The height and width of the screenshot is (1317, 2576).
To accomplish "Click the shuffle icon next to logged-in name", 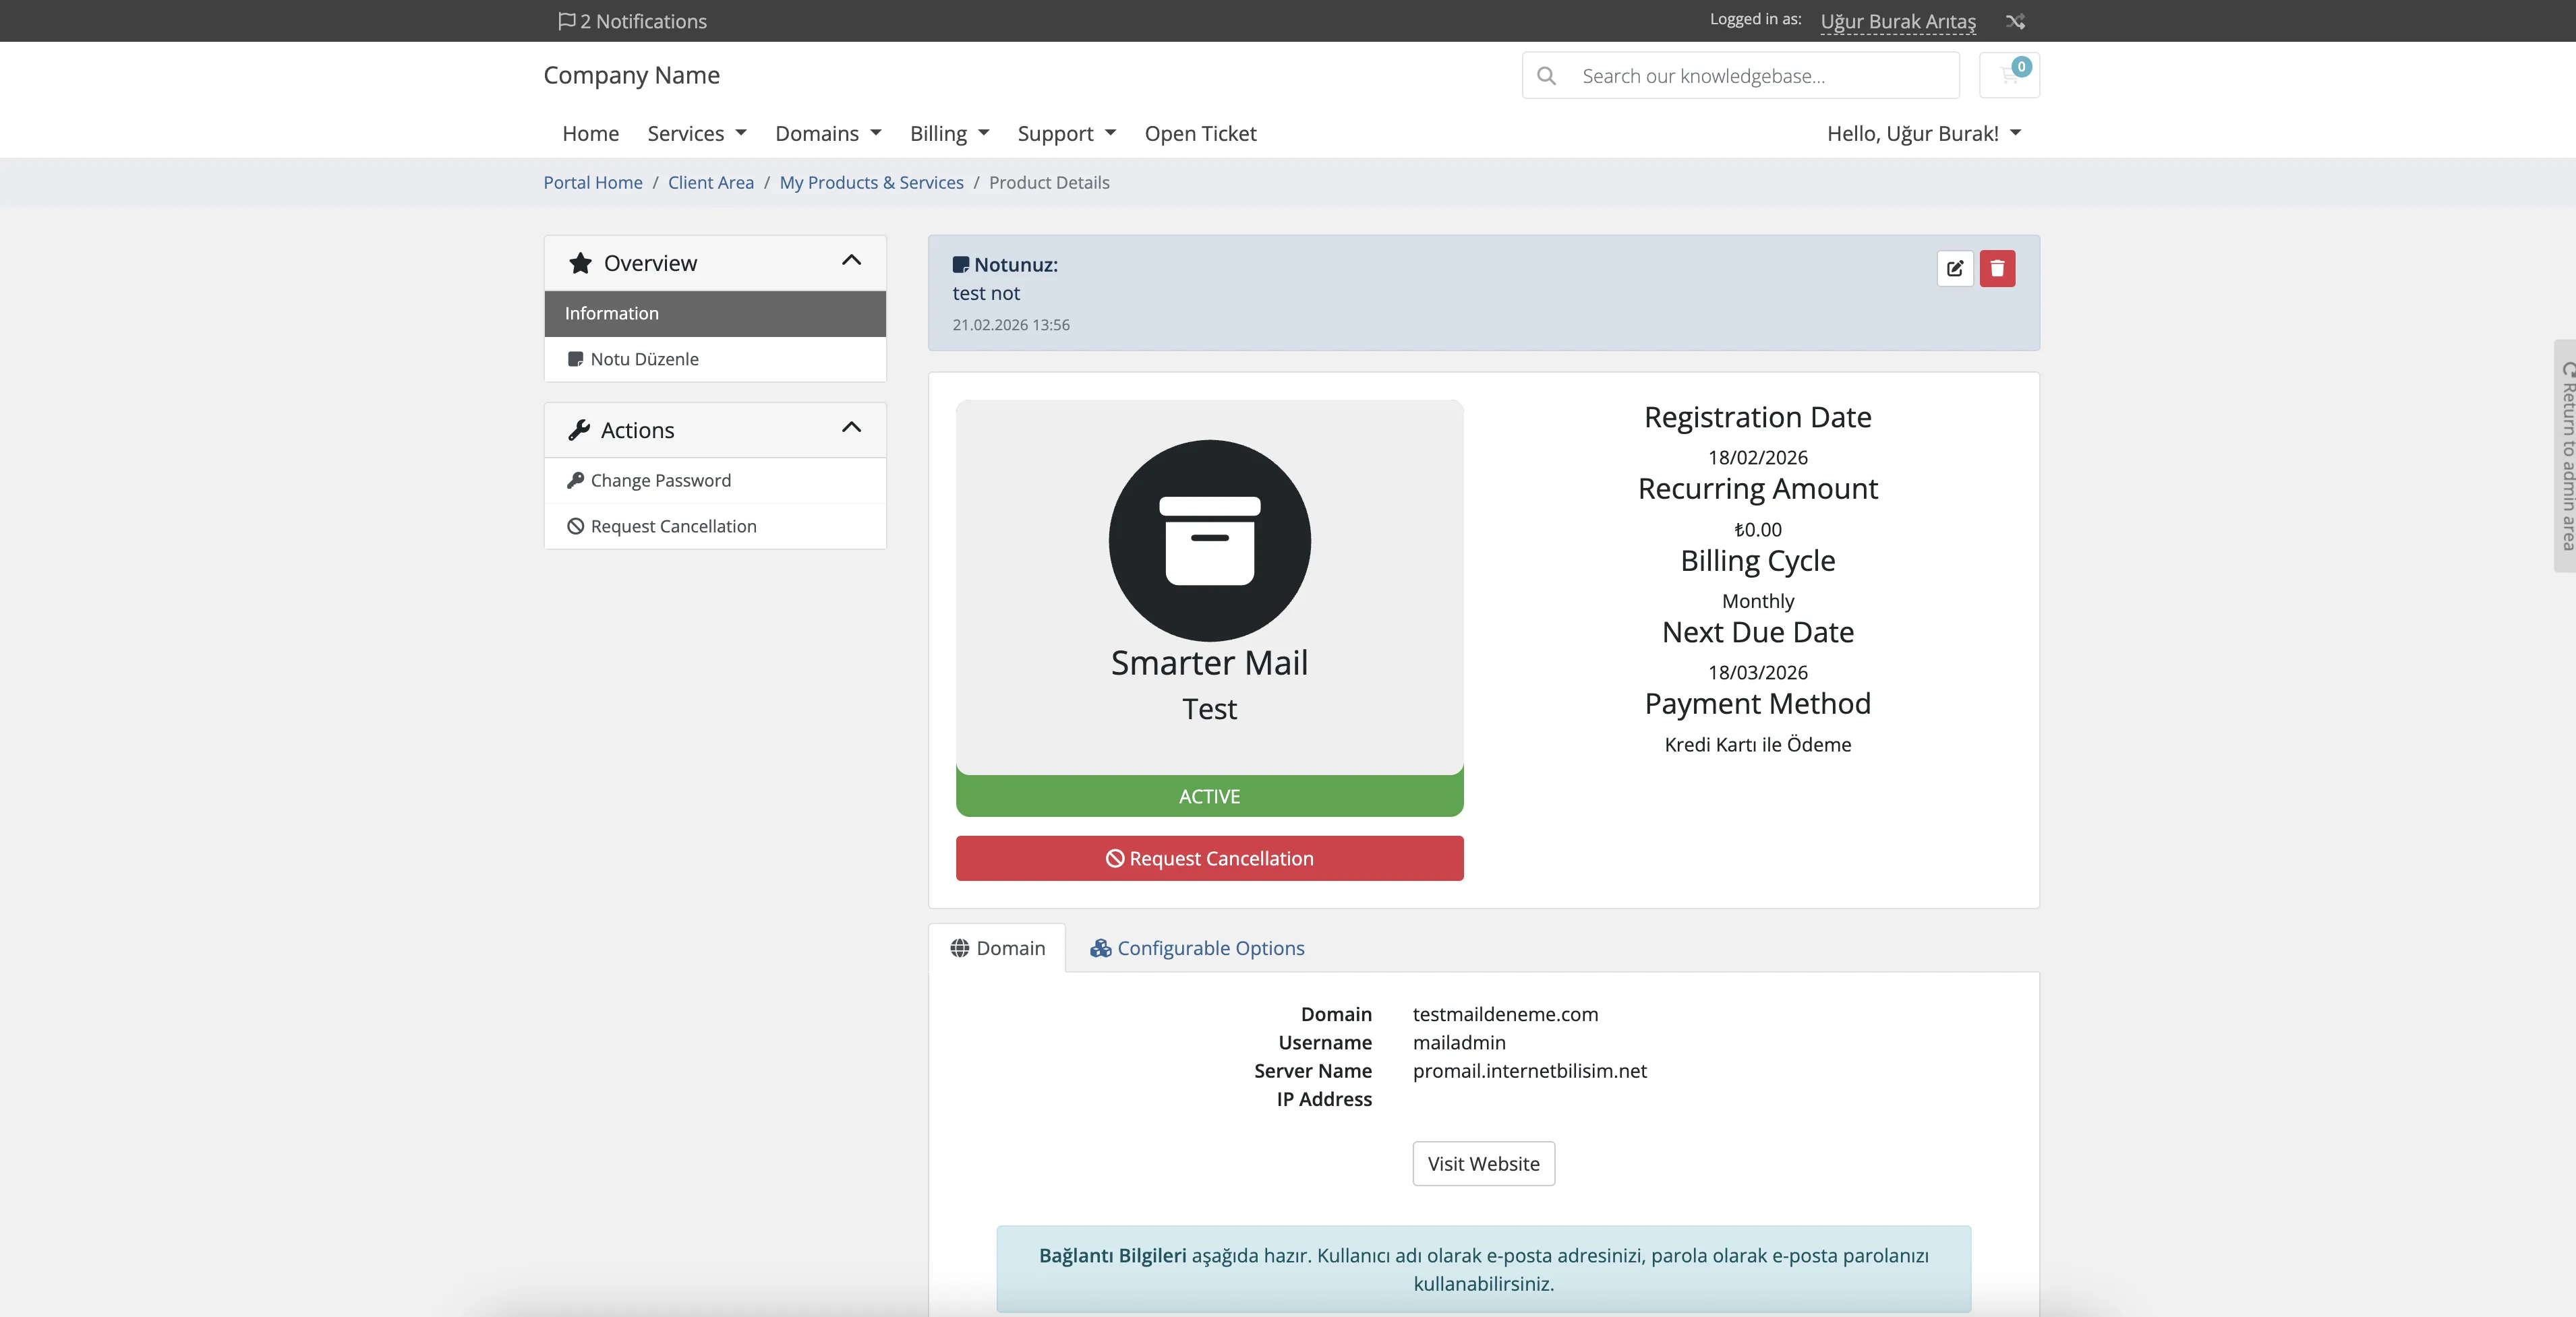I will 2015,21.
